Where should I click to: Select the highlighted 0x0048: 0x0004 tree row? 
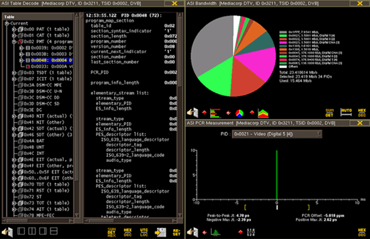(x=49, y=61)
